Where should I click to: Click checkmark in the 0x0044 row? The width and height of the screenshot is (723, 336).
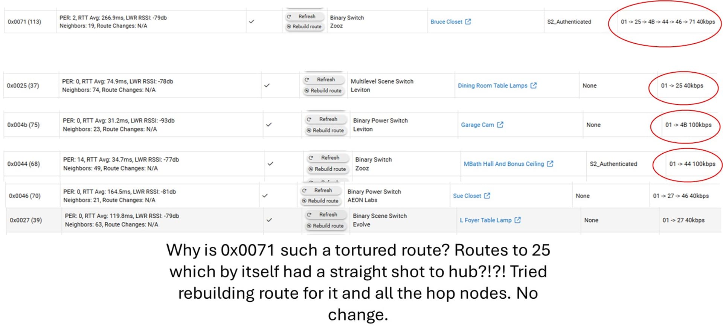point(270,164)
